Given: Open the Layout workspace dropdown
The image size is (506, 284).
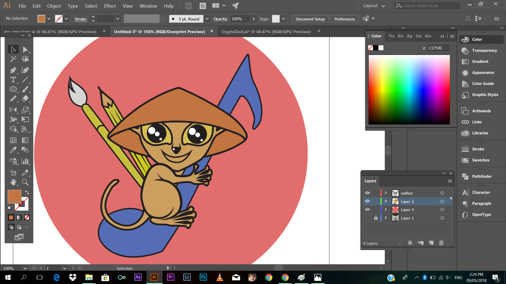Looking at the screenshot, I should tap(374, 6).
